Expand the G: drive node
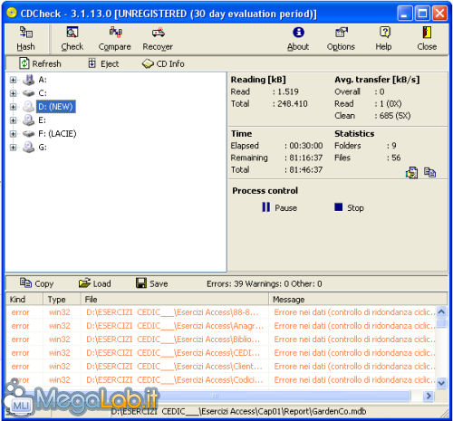This screenshot has width=453, height=421. (x=13, y=148)
